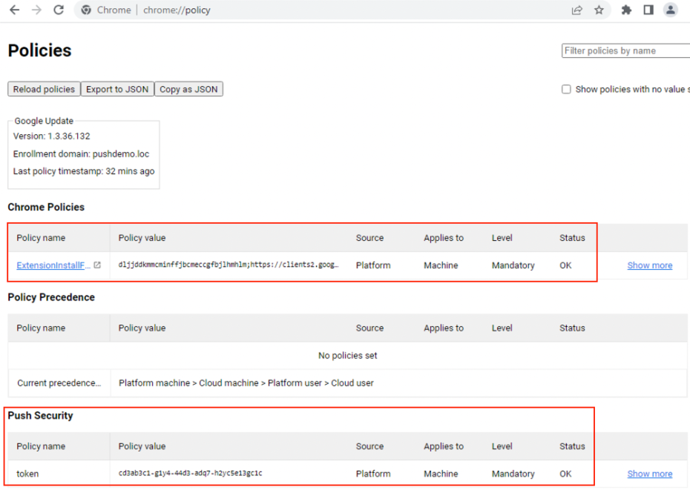Click the 'Google Update' group label
The image size is (690, 490).
pyautogui.click(x=44, y=121)
